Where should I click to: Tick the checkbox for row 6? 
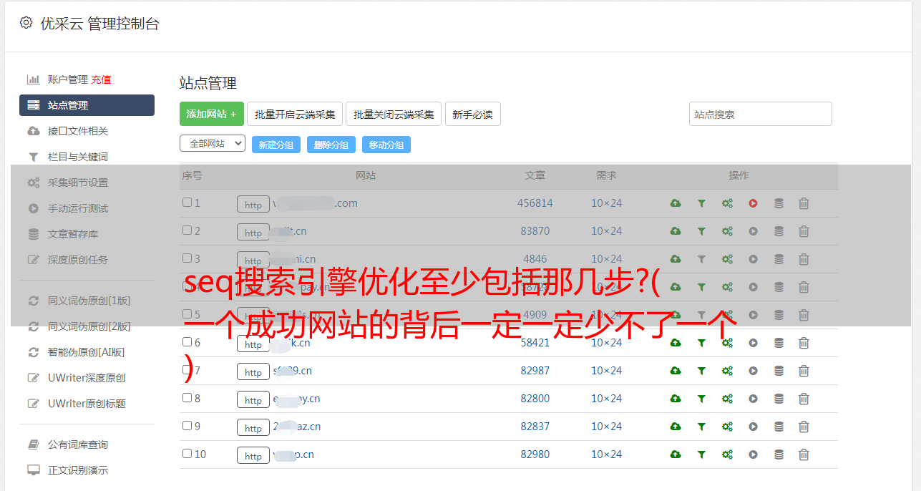pyautogui.click(x=187, y=342)
